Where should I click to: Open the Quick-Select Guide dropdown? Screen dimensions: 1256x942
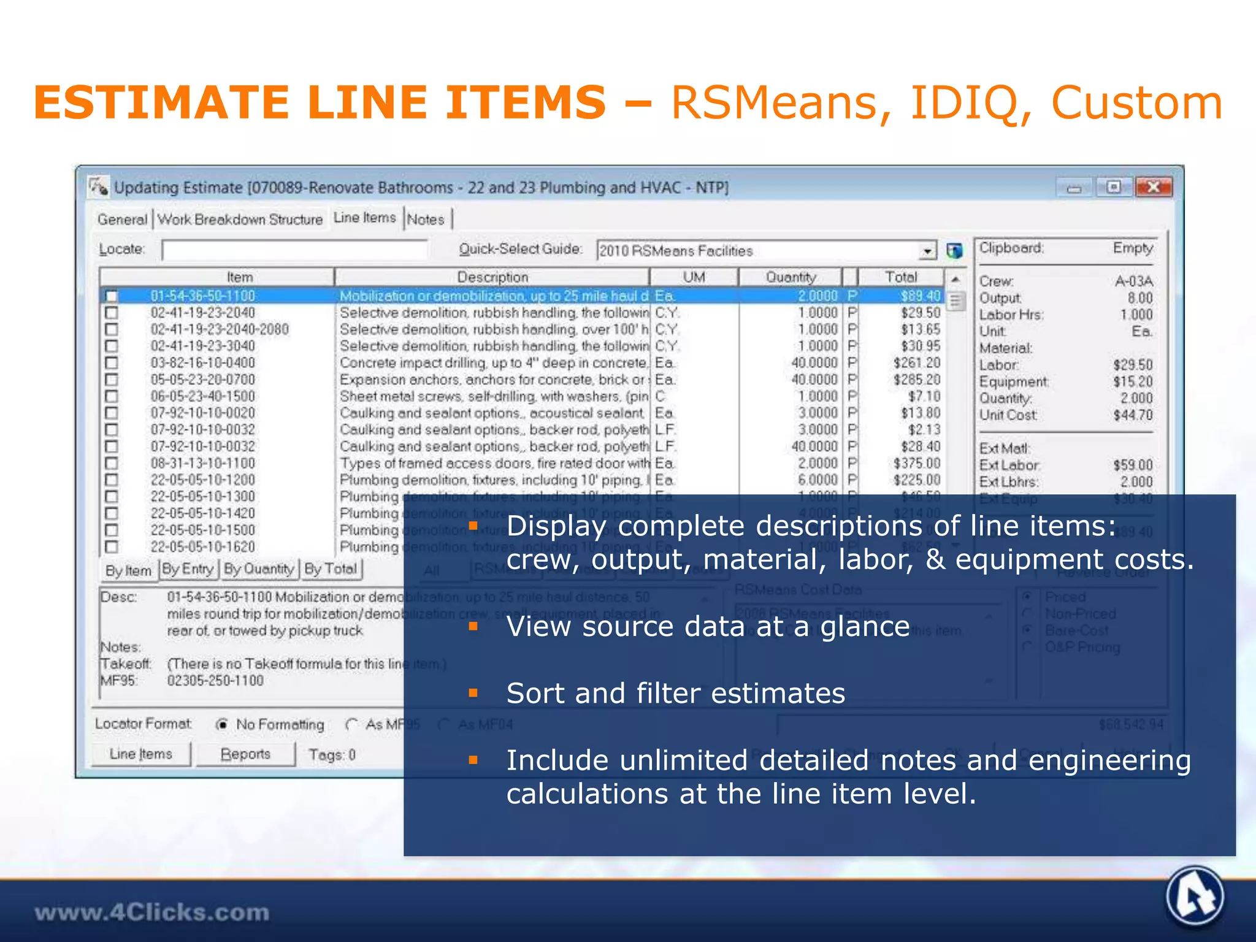pyautogui.click(x=927, y=251)
